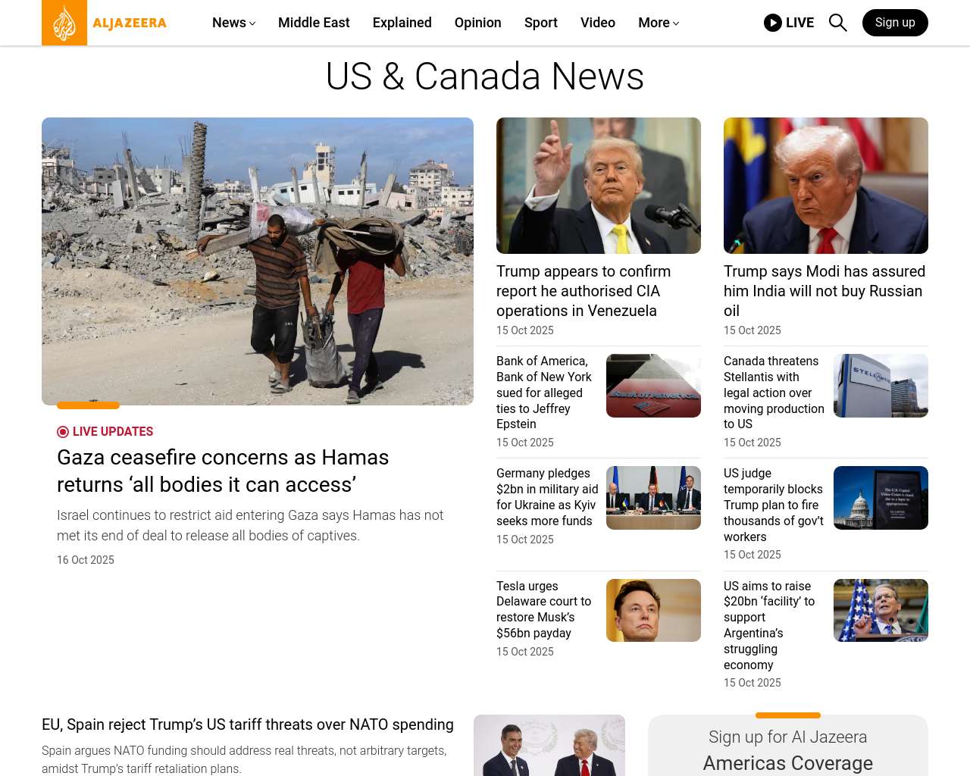Open Trump CIA operations in Venezuela article

(x=584, y=291)
